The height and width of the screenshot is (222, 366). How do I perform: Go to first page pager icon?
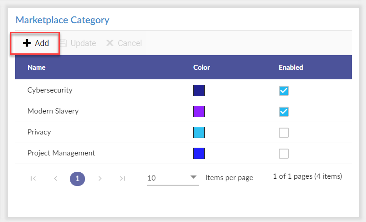pos(33,179)
